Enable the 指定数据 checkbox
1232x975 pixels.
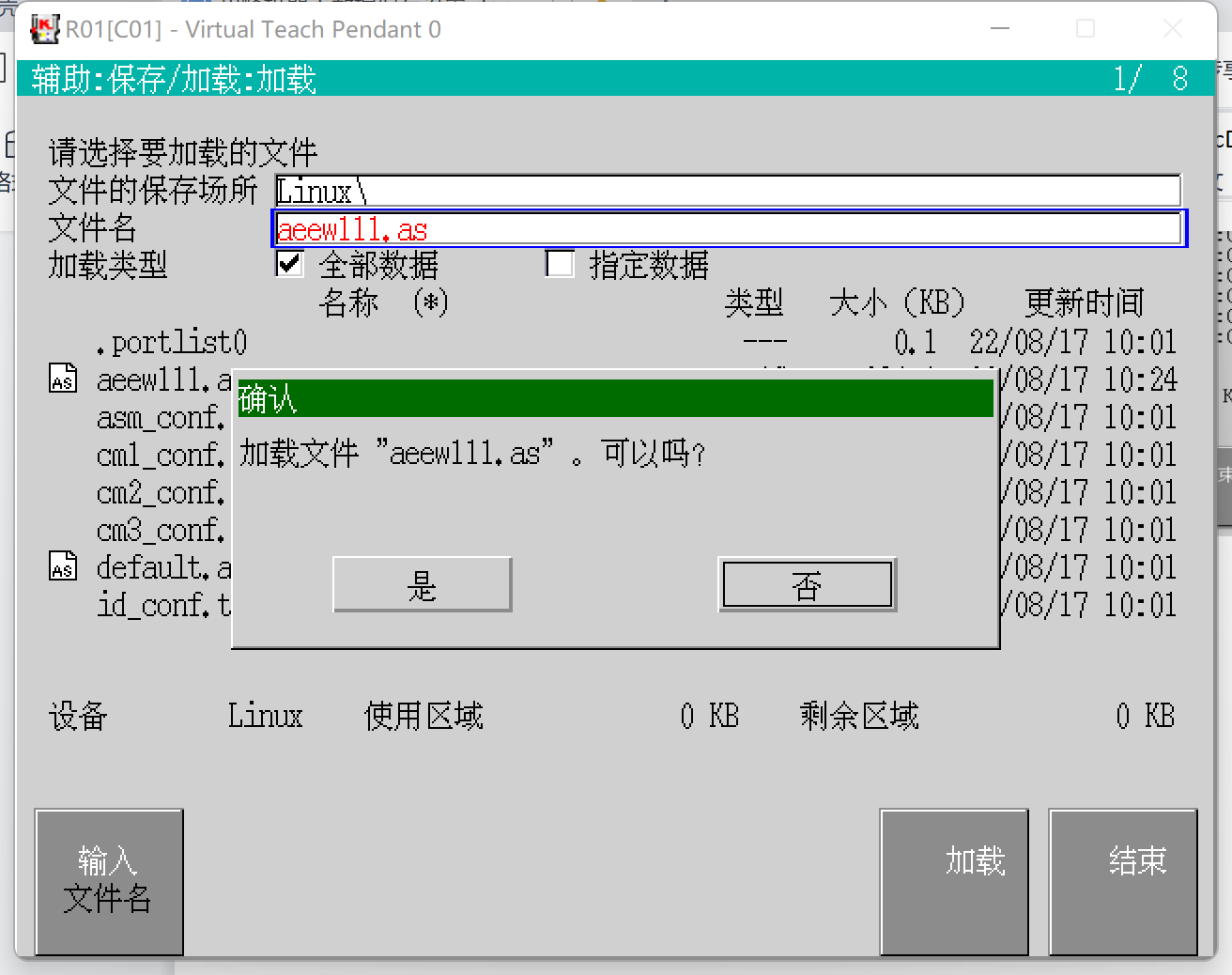(560, 264)
